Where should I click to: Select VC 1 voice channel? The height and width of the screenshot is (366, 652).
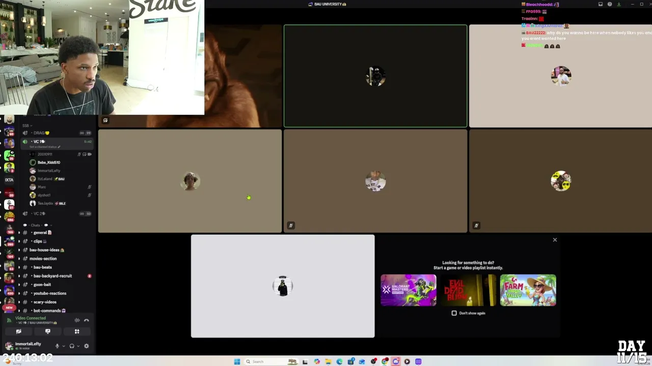[56, 142]
